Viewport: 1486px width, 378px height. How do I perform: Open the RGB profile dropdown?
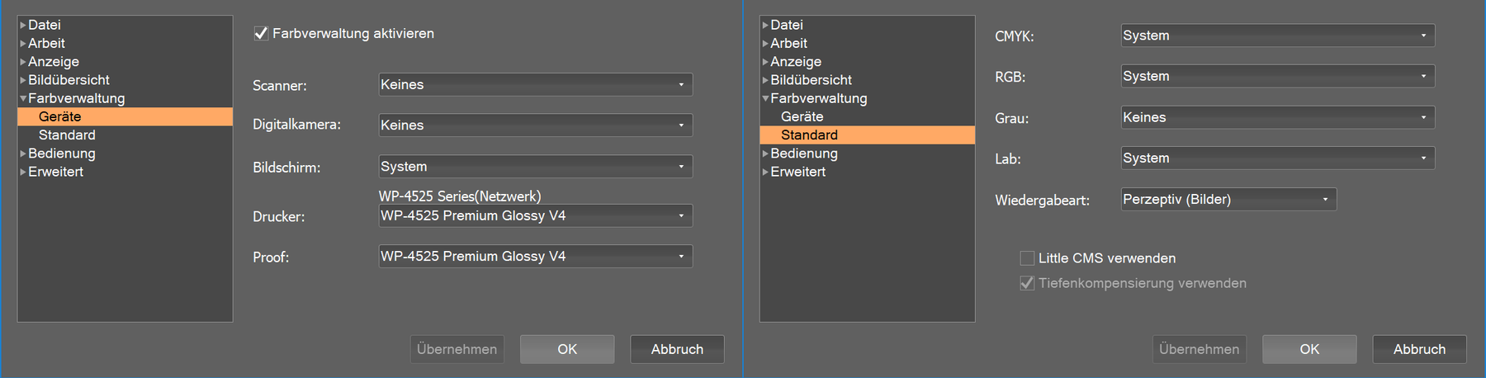[x=1277, y=76]
